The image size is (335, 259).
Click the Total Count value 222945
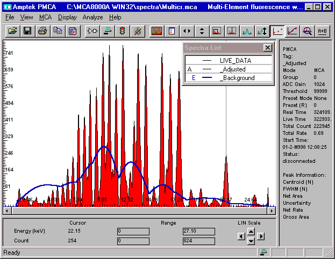(x=322, y=126)
